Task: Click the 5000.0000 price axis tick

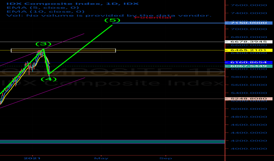Action: [x=249, y=109]
